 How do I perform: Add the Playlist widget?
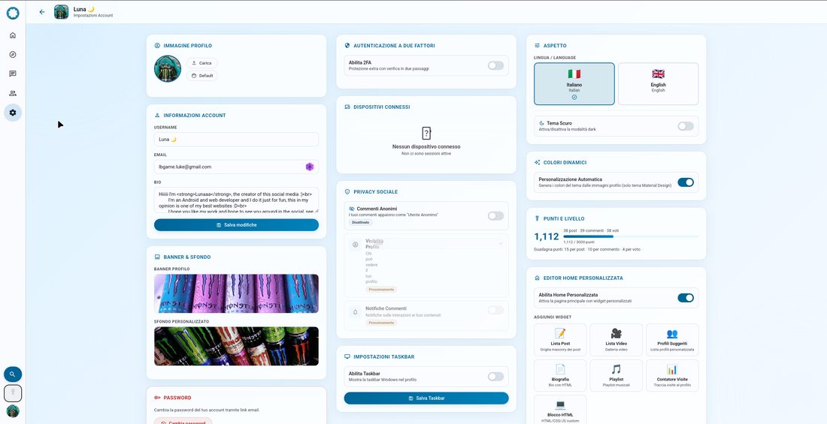616,375
